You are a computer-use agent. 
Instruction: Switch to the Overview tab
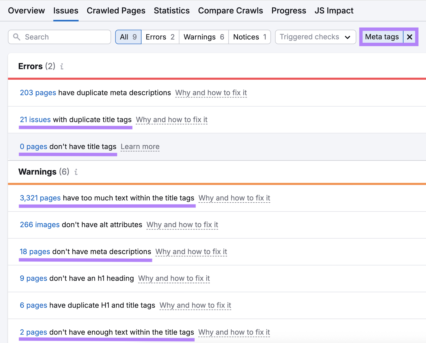pos(26,11)
